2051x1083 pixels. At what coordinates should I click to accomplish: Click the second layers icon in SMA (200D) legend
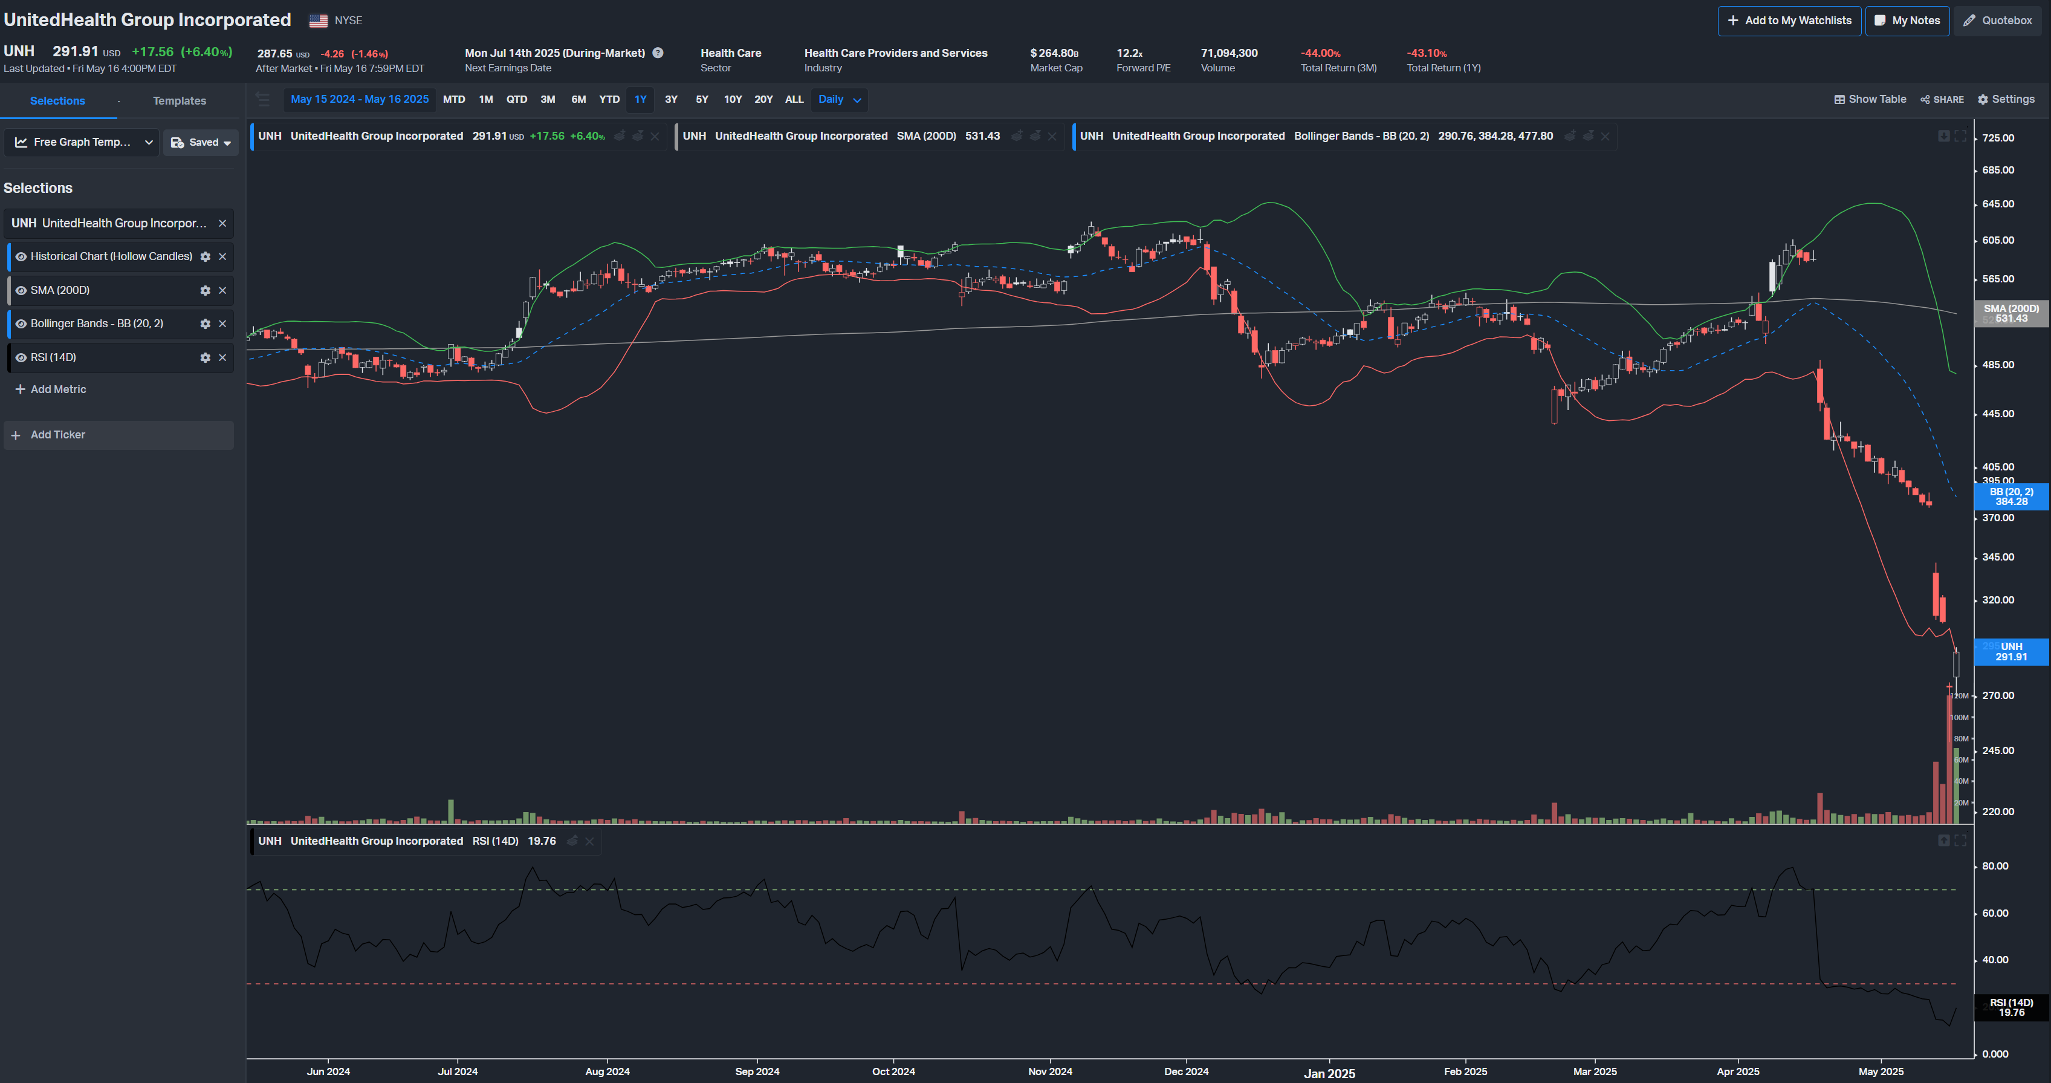point(1035,136)
